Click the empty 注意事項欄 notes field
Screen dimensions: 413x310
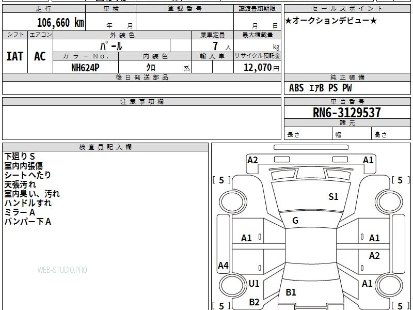[x=141, y=122]
